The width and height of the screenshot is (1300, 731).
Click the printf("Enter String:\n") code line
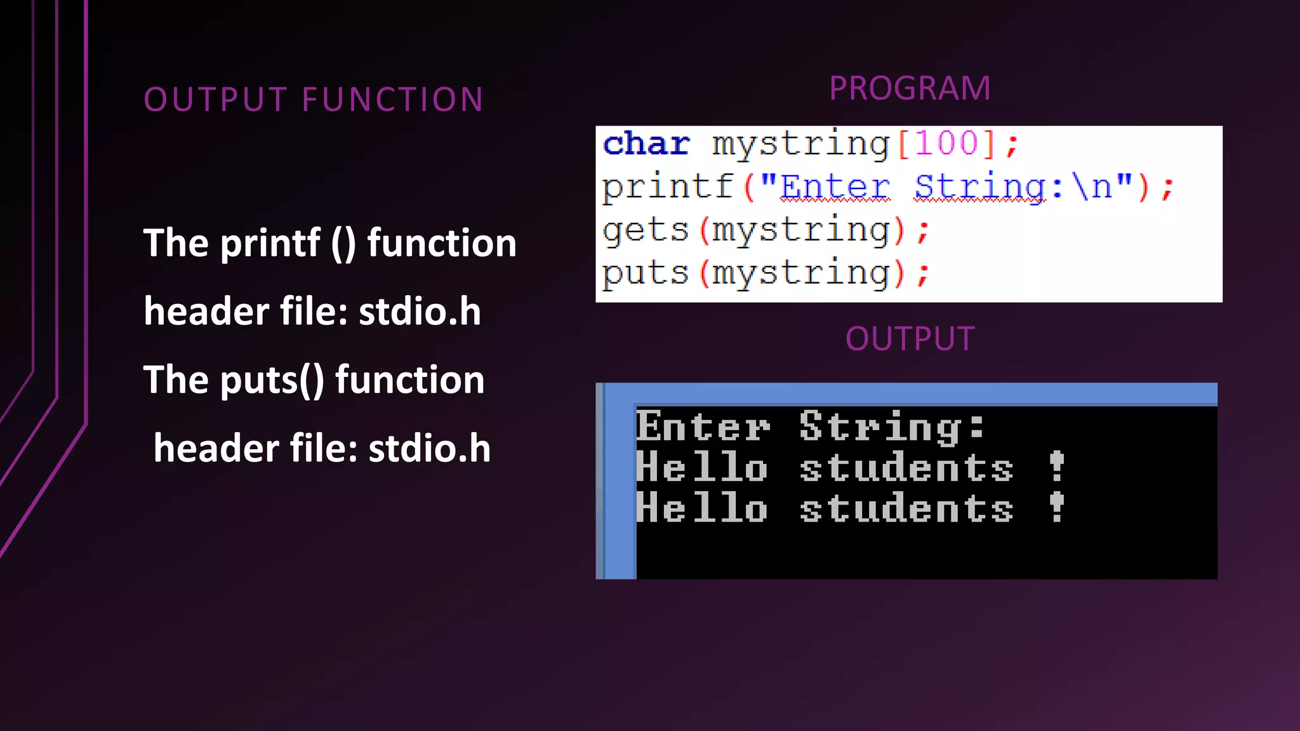pyautogui.click(x=887, y=188)
